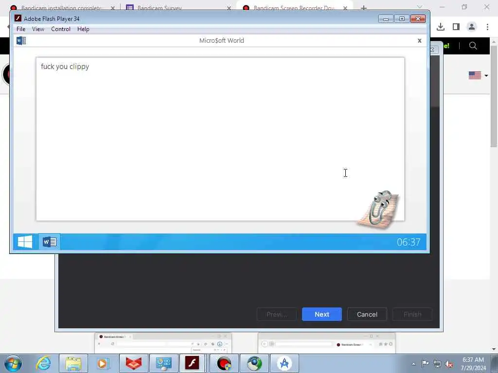
Task: Select the blue compass A taskbar icon
Action: point(285,363)
